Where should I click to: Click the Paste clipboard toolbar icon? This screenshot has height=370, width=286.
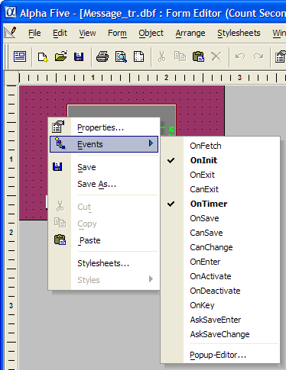point(198,56)
